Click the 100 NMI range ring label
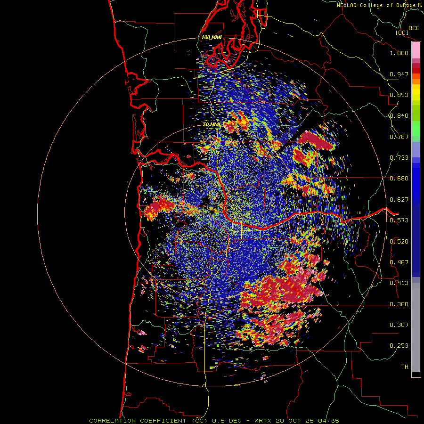Image resolution: width=424 pixels, height=424 pixels. tap(212, 37)
